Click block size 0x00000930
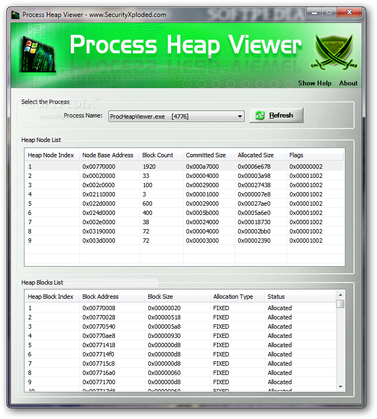The height and width of the screenshot is (419, 377). click(164, 336)
